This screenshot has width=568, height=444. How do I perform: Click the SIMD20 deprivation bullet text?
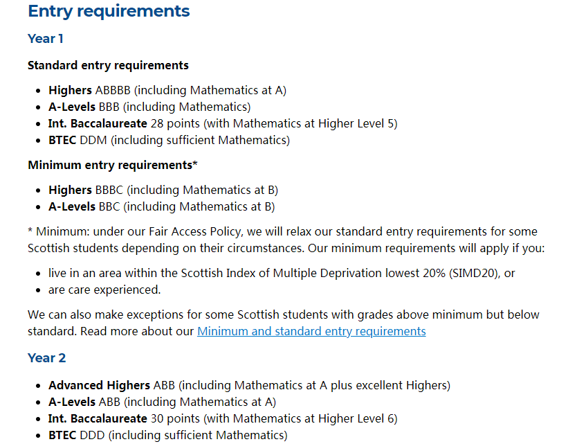pos(281,273)
